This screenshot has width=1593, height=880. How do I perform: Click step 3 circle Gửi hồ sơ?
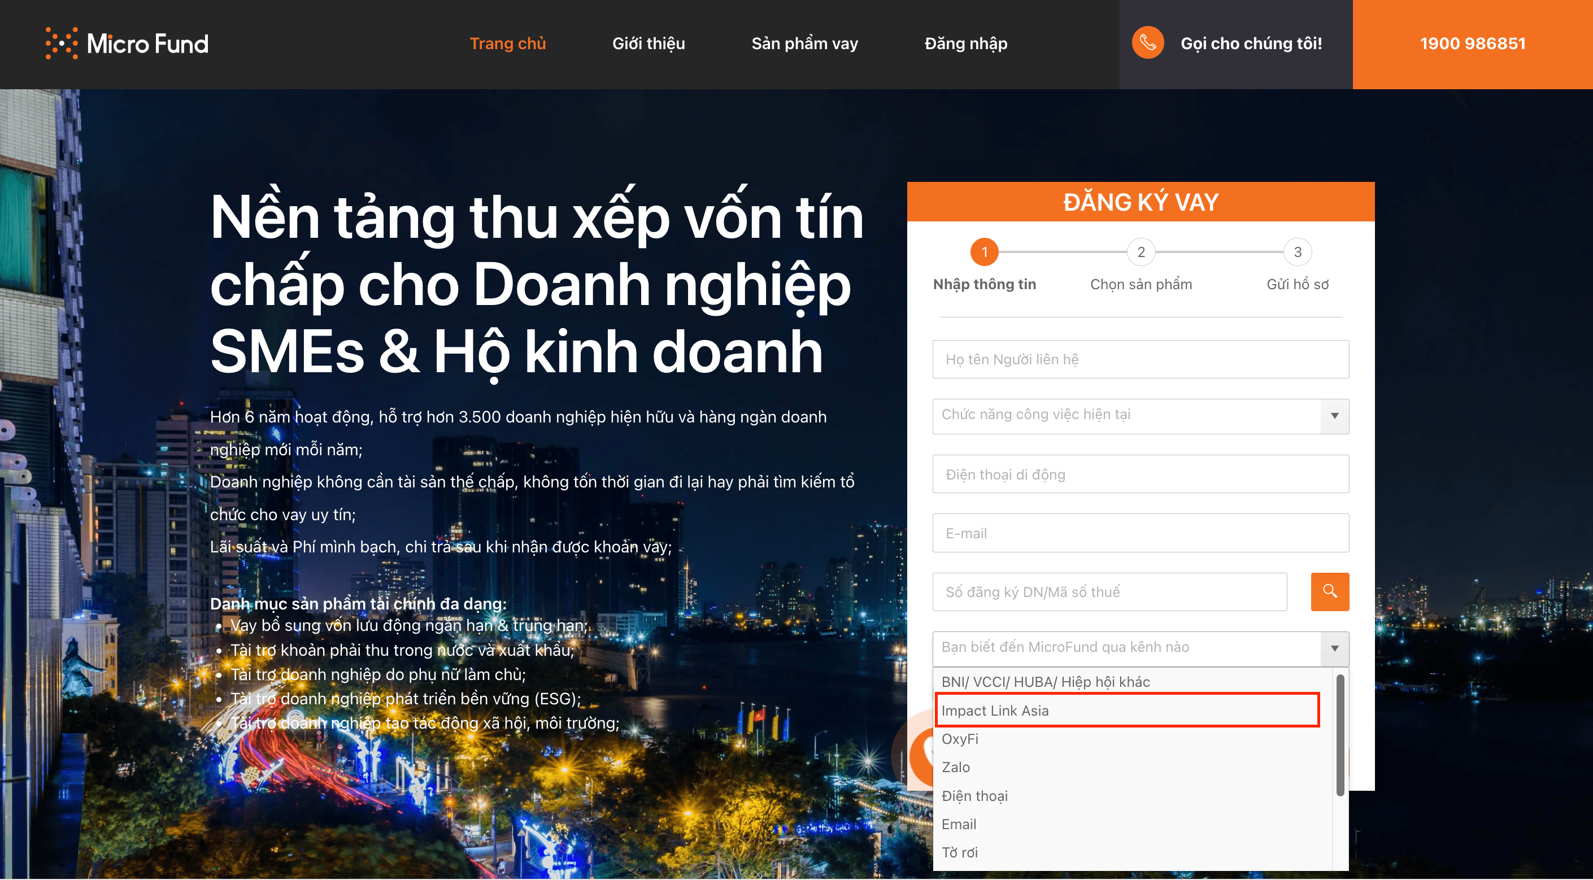point(1298,252)
